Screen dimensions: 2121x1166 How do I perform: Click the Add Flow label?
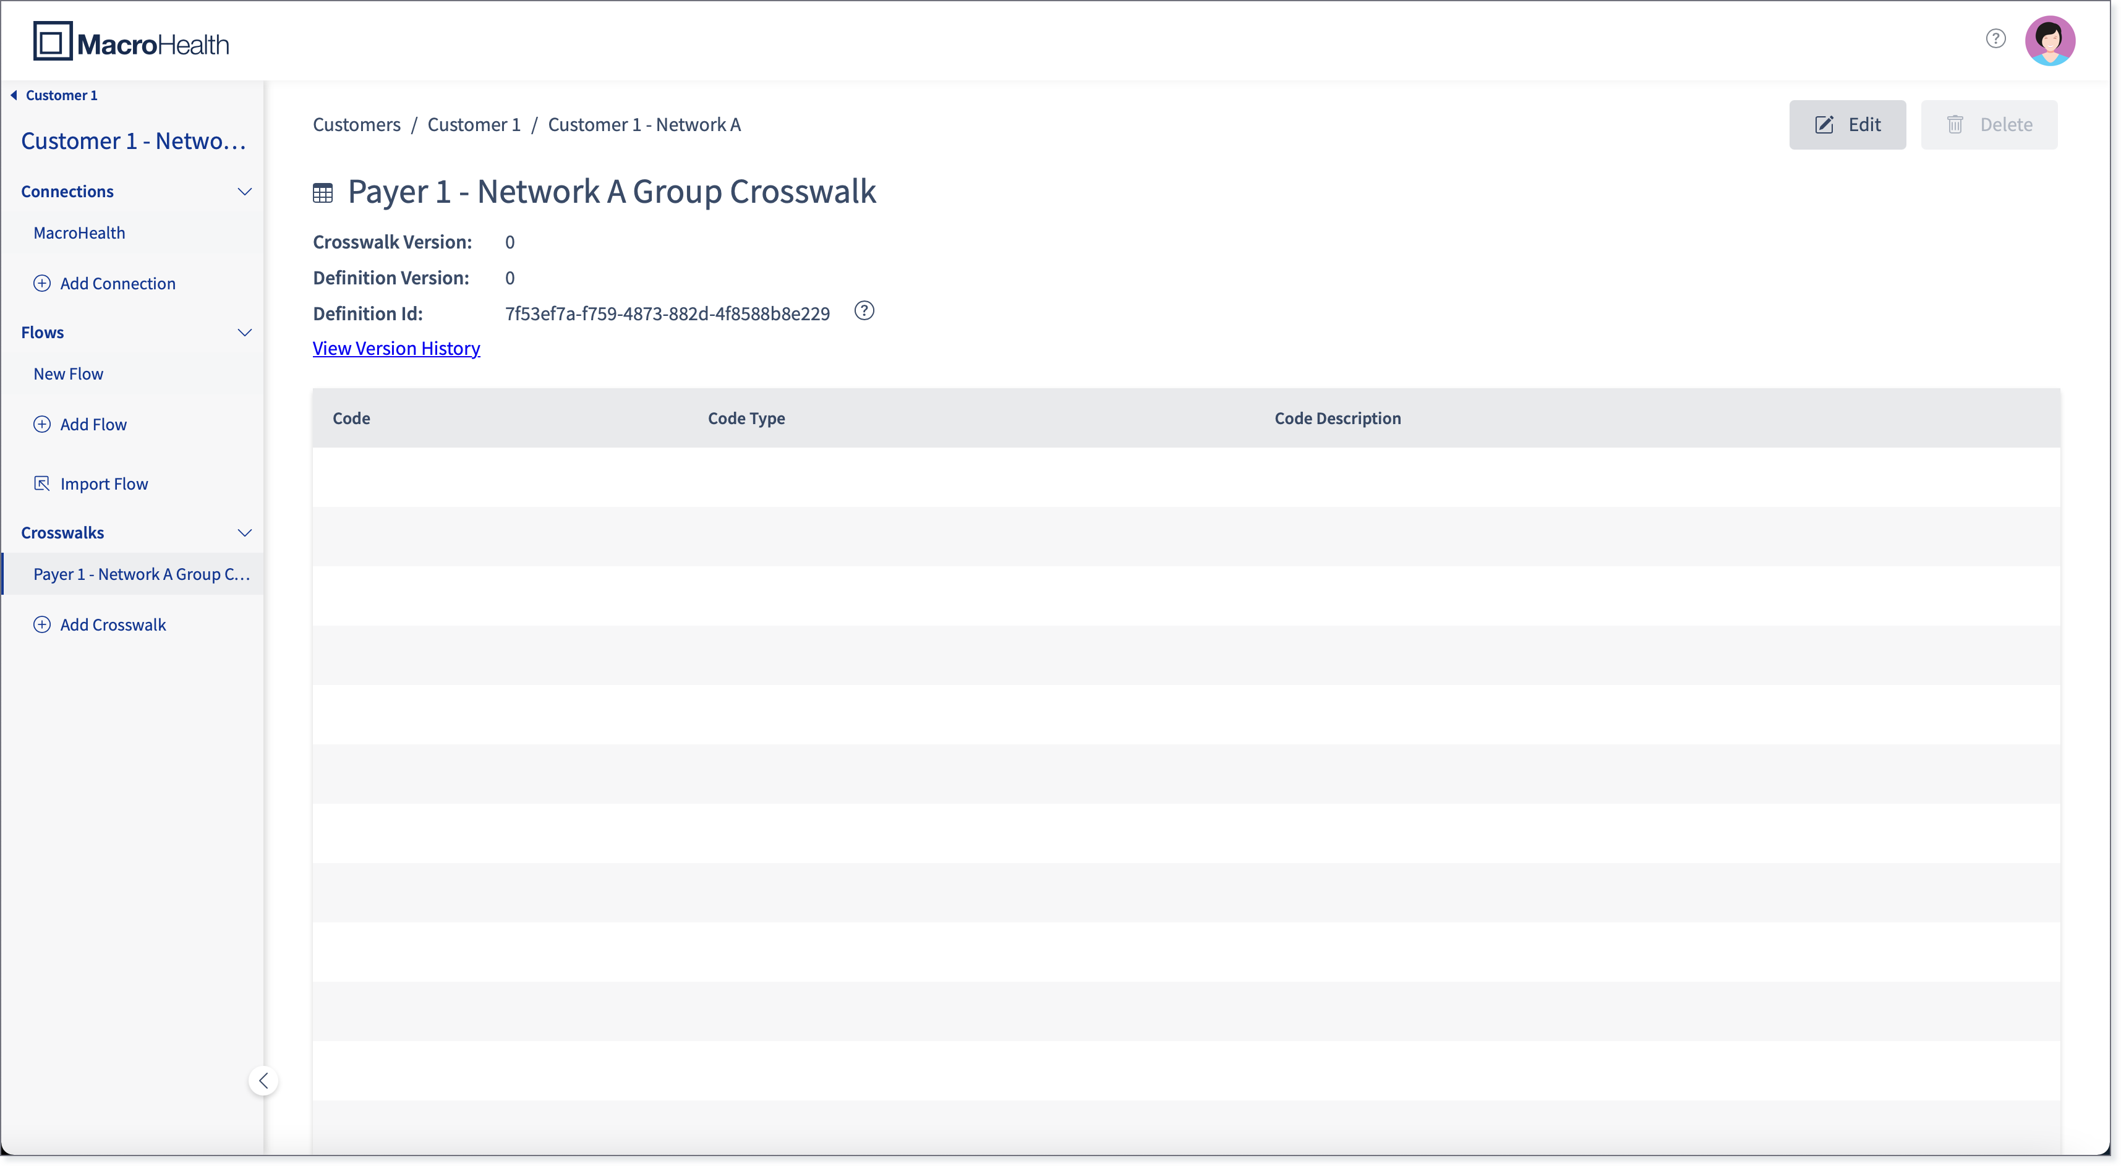point(93,424)
